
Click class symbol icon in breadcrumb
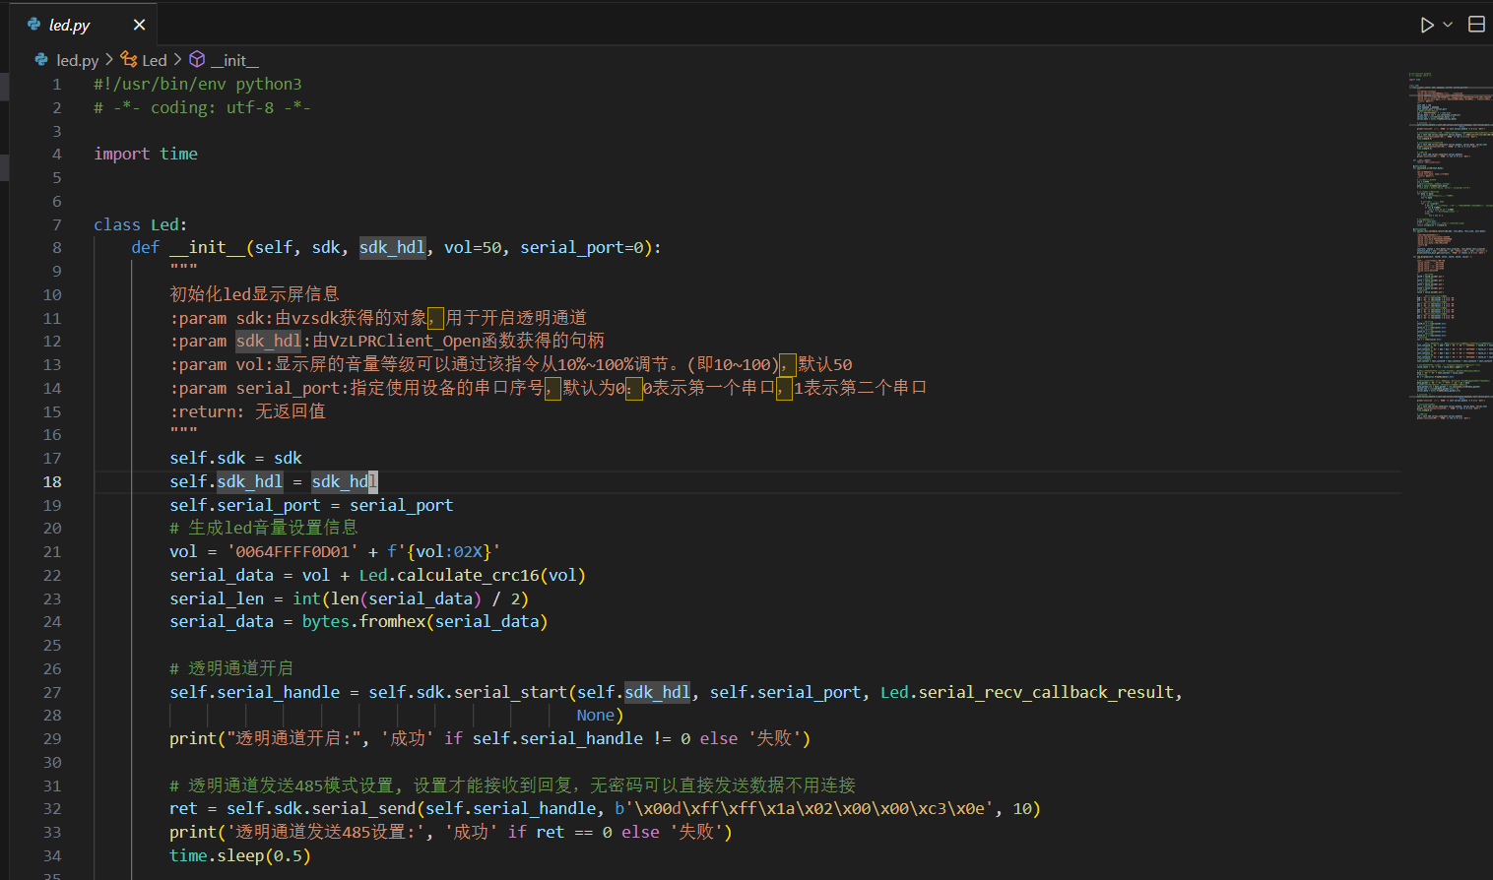click(129, 60)
